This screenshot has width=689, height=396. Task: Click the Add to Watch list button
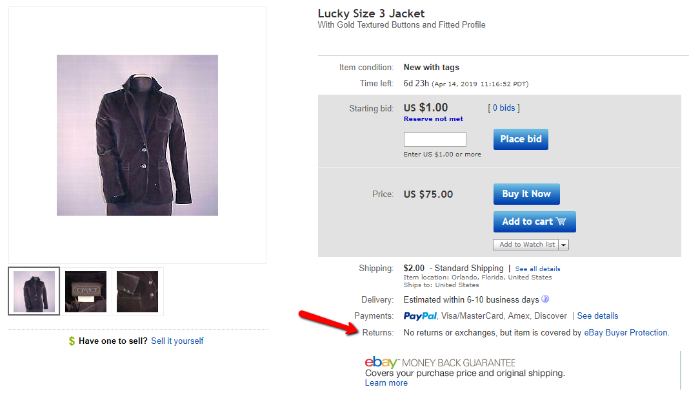tap(526, 245)
